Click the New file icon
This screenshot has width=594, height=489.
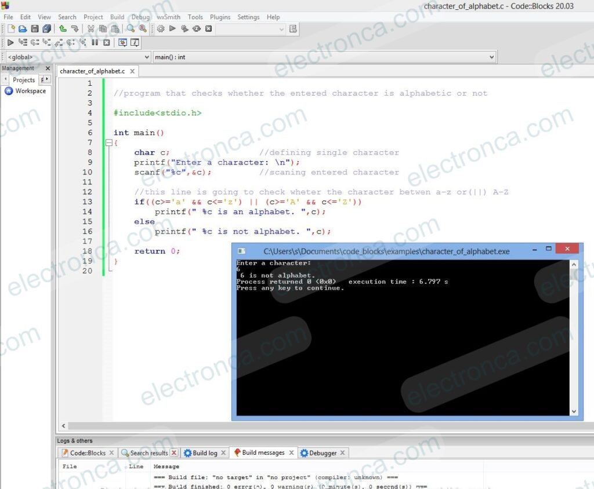[11, 29]
